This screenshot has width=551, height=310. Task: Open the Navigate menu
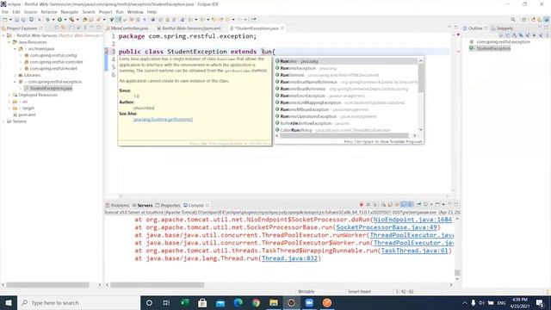coord(70,12)
